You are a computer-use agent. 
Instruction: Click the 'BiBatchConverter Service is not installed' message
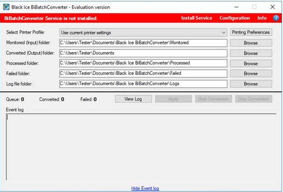[51, 18]
